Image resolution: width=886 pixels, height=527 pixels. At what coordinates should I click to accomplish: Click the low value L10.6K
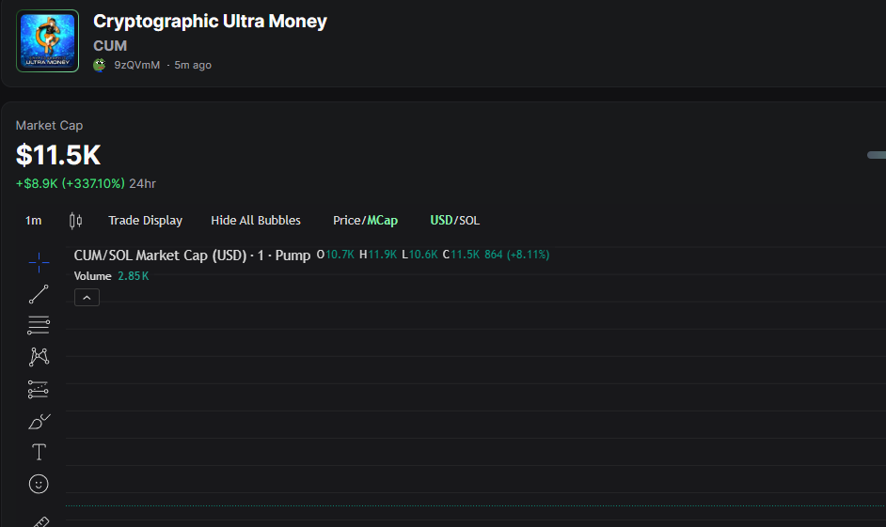coord(419,255)
